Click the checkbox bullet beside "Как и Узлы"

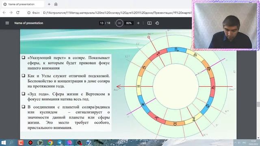pos(24,76)
